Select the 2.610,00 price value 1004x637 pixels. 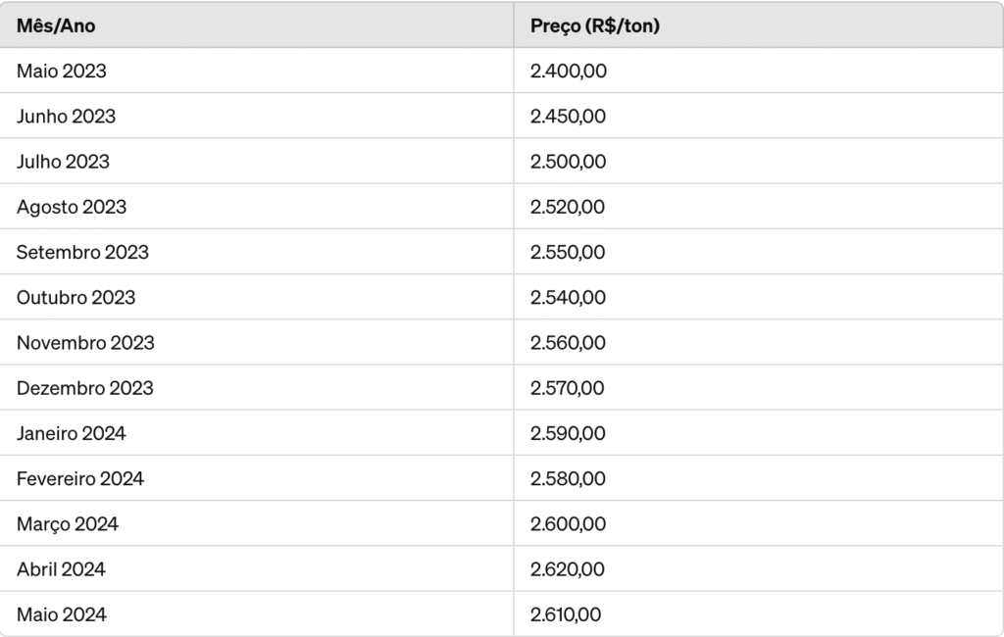(x=566, y=614)
